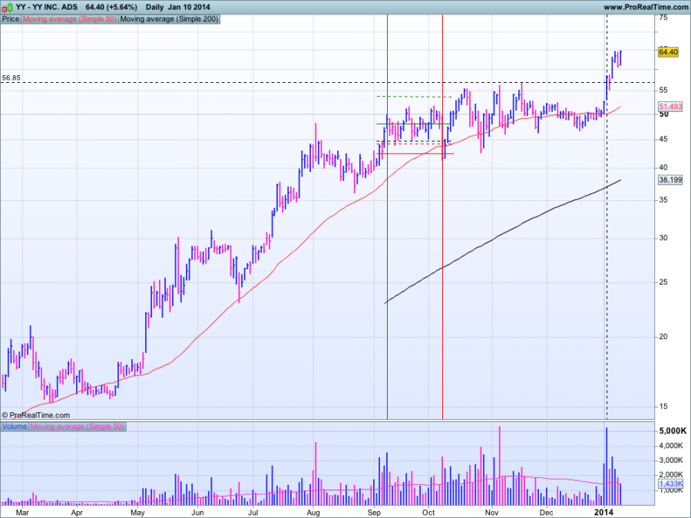The width and height of the screenshot is (691, 518).
Task: Click the 35 price axis value
Action: (663, 200)
